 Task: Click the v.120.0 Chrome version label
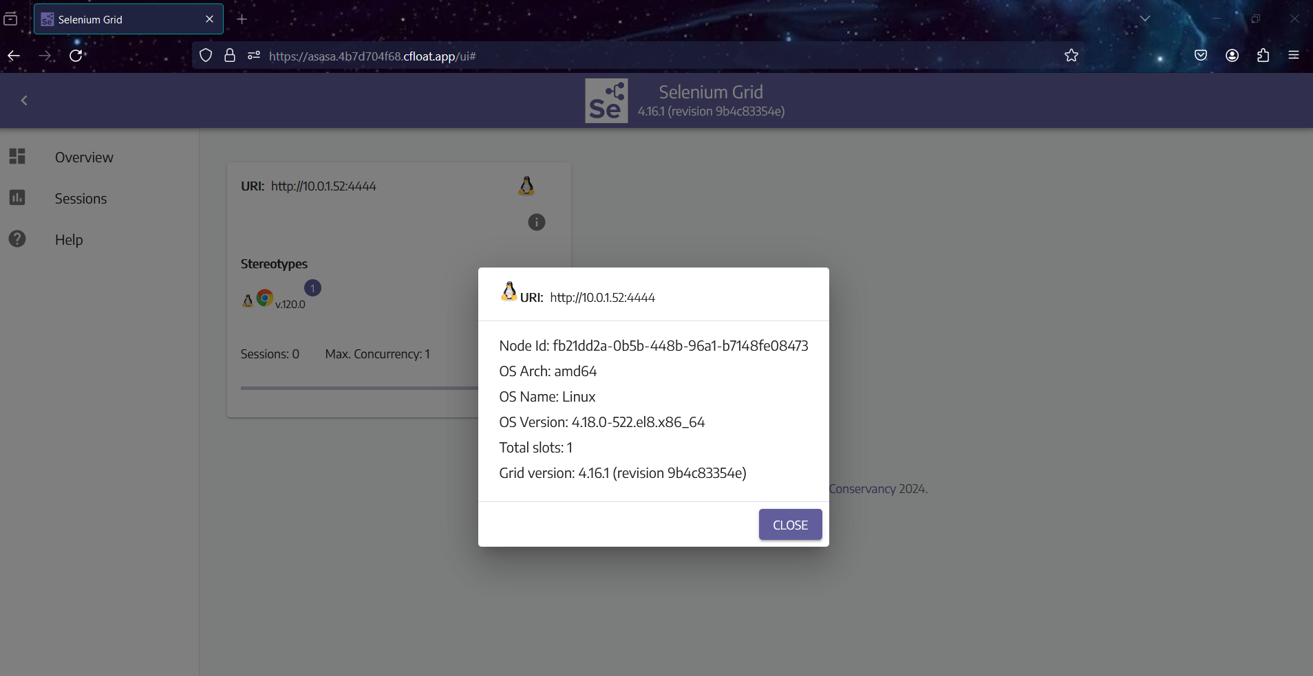point(290,304)
